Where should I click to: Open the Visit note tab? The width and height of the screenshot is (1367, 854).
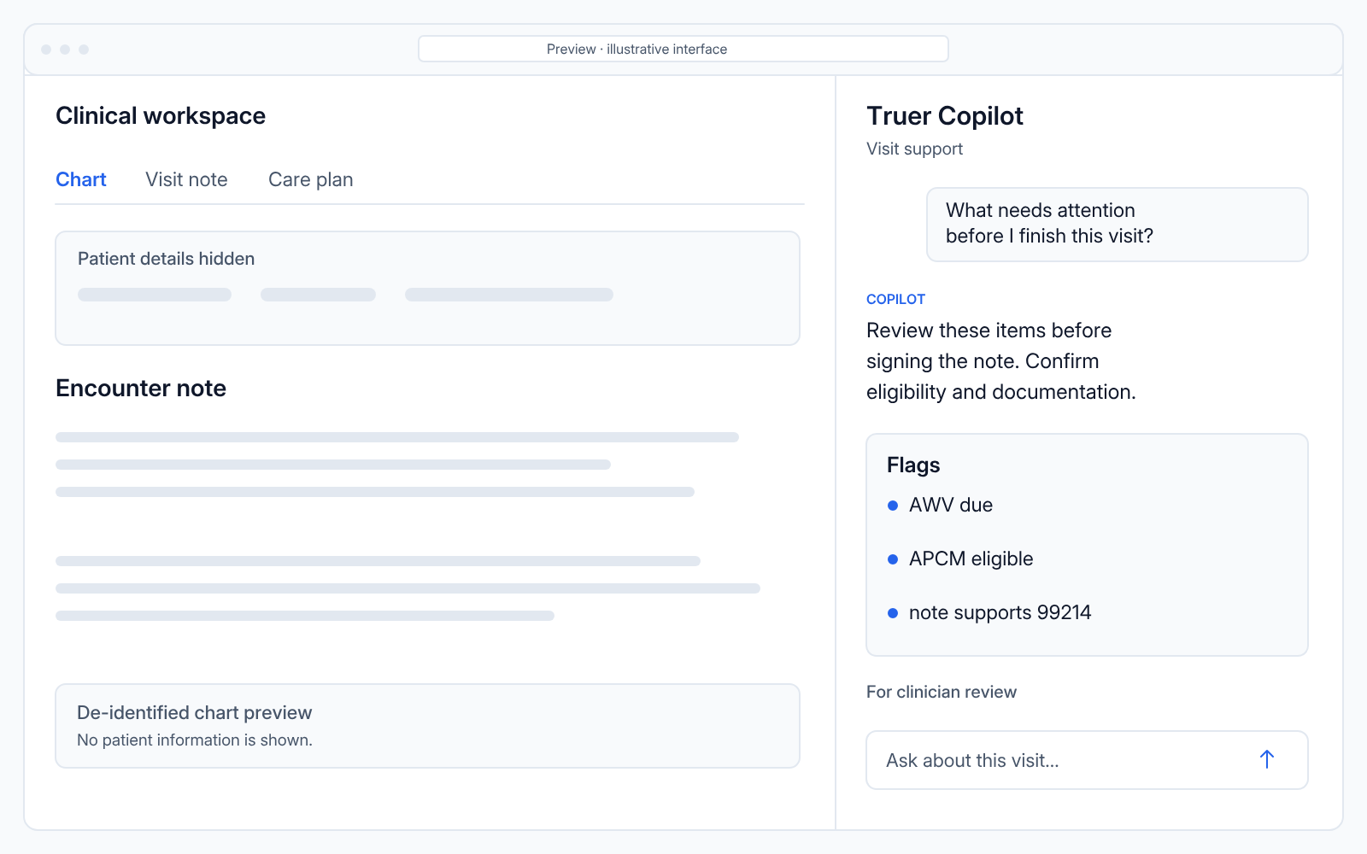coord(186,179)
